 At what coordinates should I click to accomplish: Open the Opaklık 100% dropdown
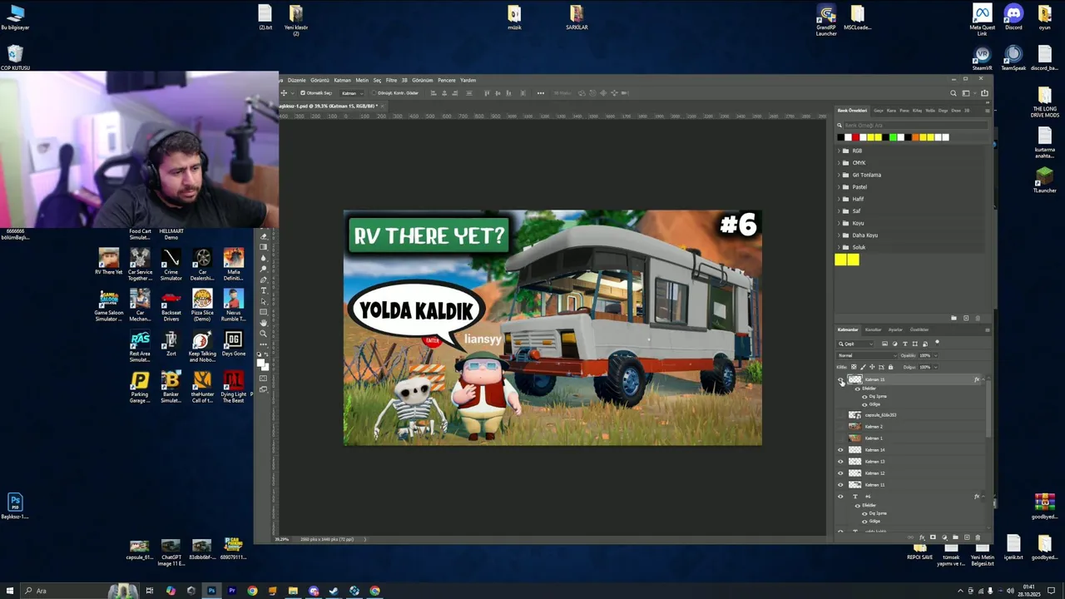tap(936, 355)
